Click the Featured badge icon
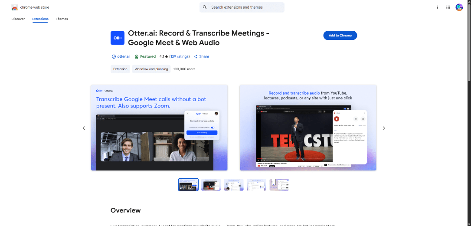 tap(137, 56)
